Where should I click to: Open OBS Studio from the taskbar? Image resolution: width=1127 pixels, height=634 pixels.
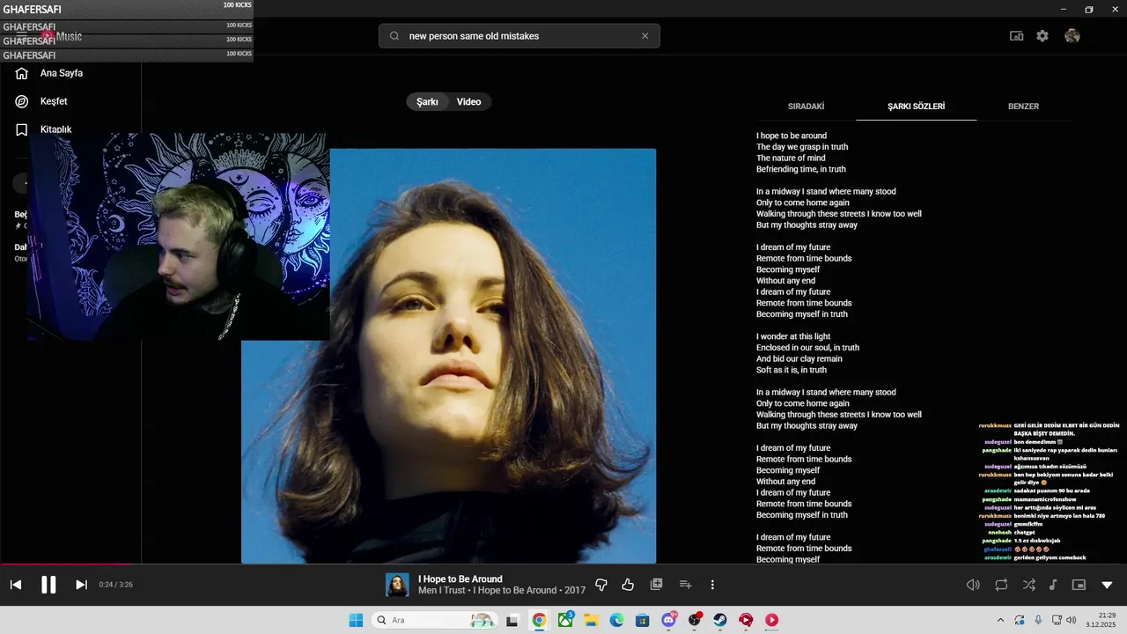pos(695,620)
